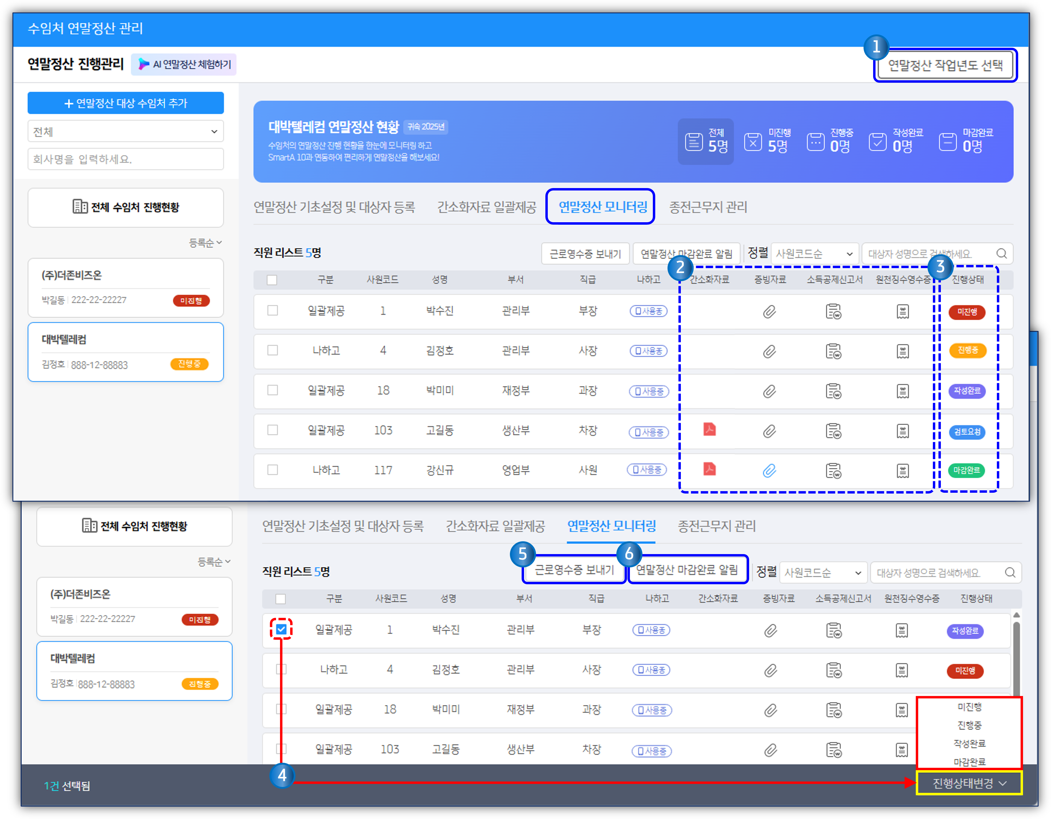Select 대박텔레컴 client card in lower window
This screenshot has height=819, width=1051.
[134, 671]
